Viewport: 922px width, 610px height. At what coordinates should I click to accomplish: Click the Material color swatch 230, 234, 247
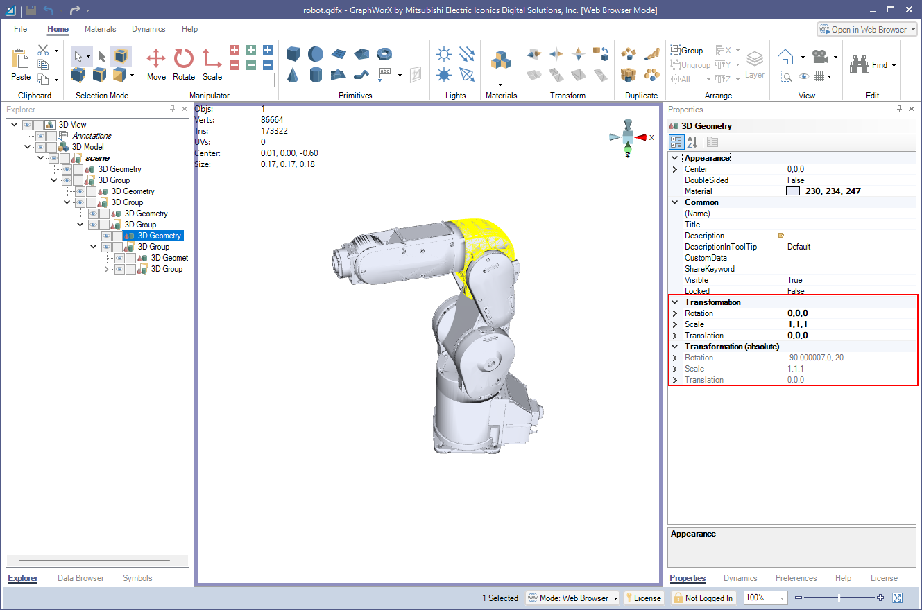[793, 191]
